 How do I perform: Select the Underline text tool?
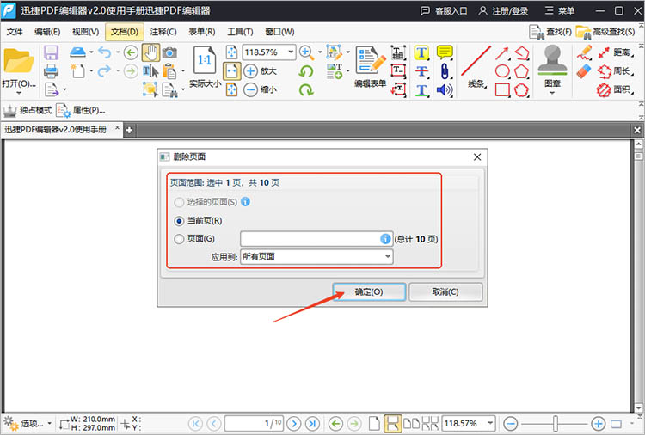pos(421,90)
